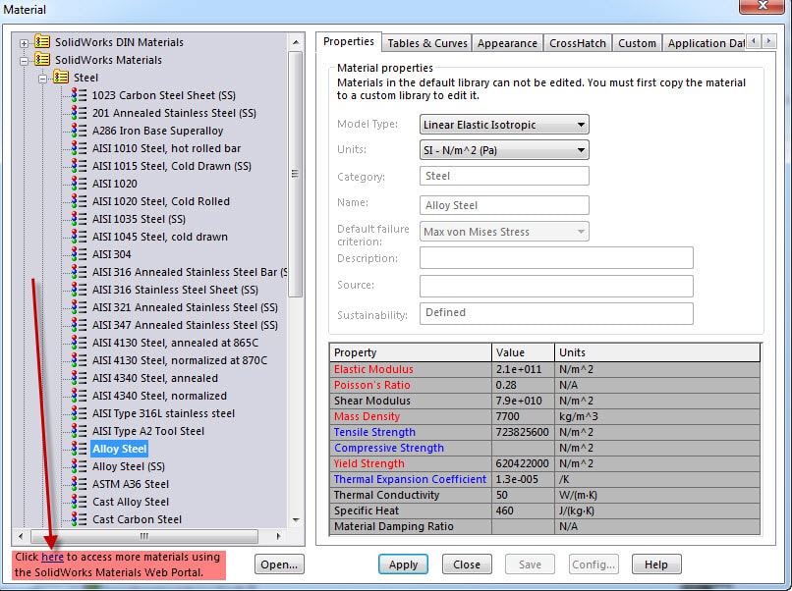The height and width of the screenshot is (591, 792).
Task: Click the Close button at the bottom
Action: (x=466, y=564)
